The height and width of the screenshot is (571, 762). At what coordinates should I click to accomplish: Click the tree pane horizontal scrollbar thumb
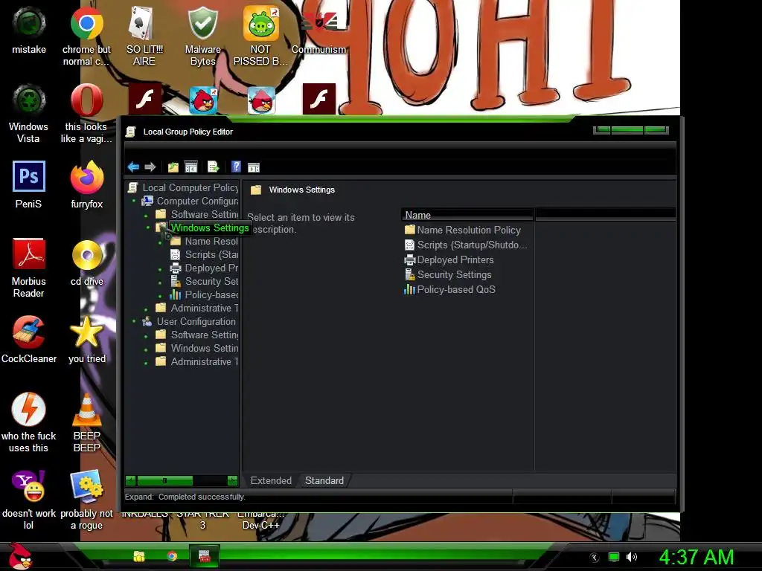(164, 481)
